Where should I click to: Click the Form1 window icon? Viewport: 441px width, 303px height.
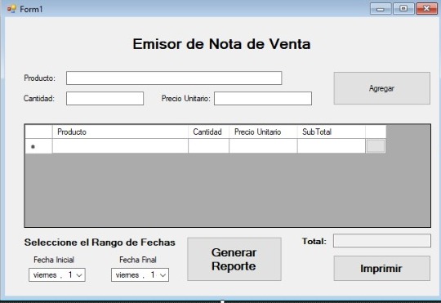tap(11, 9)
